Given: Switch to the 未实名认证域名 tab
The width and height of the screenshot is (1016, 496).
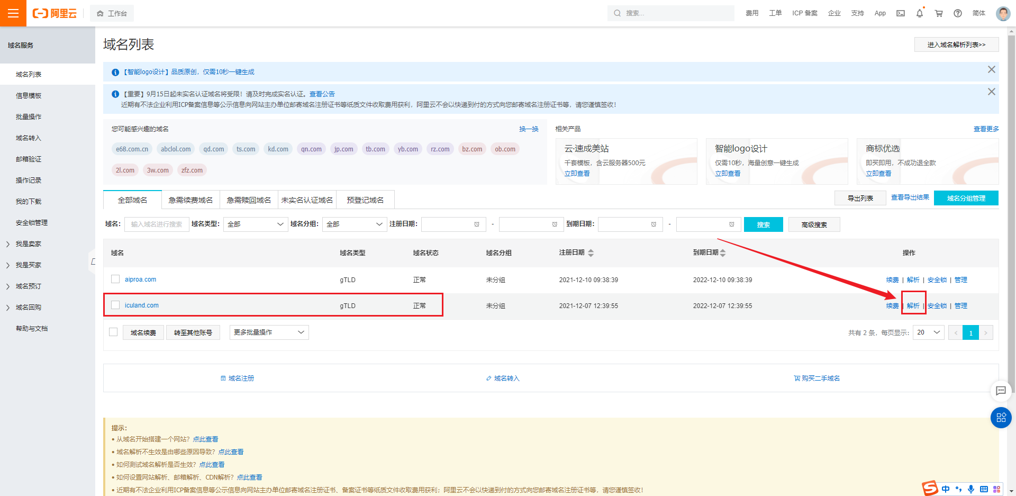Looking at the screenshot, I should (307, 200).
